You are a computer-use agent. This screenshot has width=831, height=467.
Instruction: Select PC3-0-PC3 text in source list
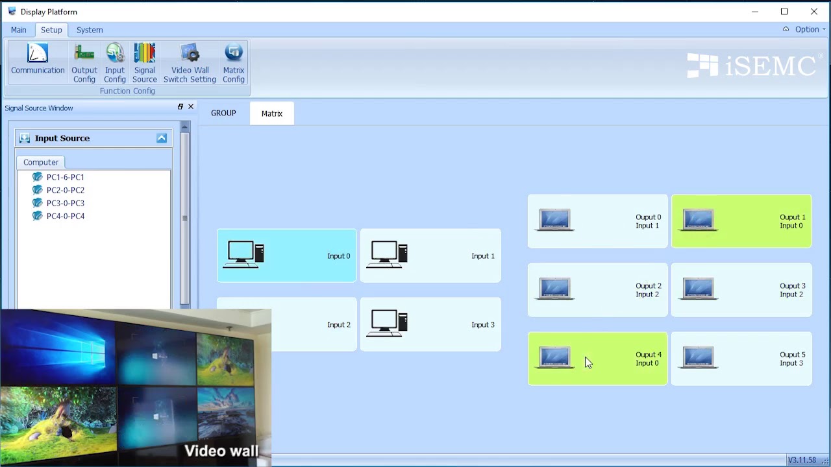pos(65,203)
